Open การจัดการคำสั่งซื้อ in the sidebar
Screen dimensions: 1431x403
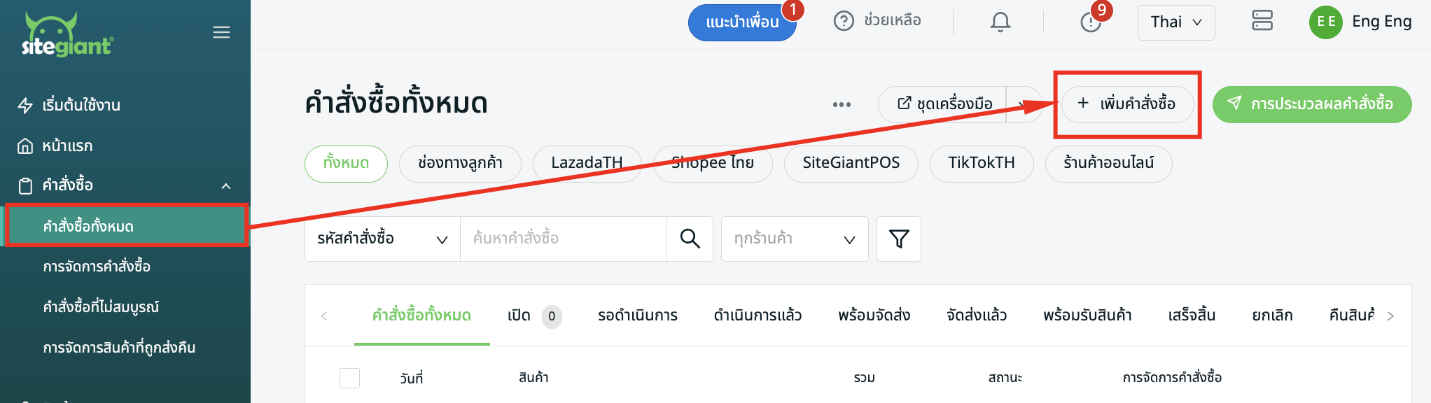(x=97, y=267)
